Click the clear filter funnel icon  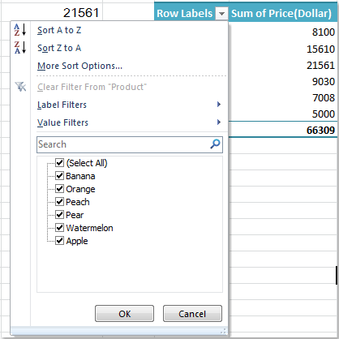[x=20, y=87]
